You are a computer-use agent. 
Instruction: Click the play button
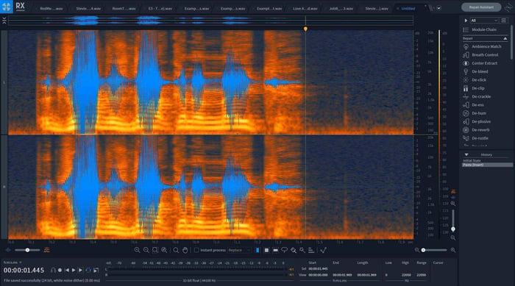(74, 271)
